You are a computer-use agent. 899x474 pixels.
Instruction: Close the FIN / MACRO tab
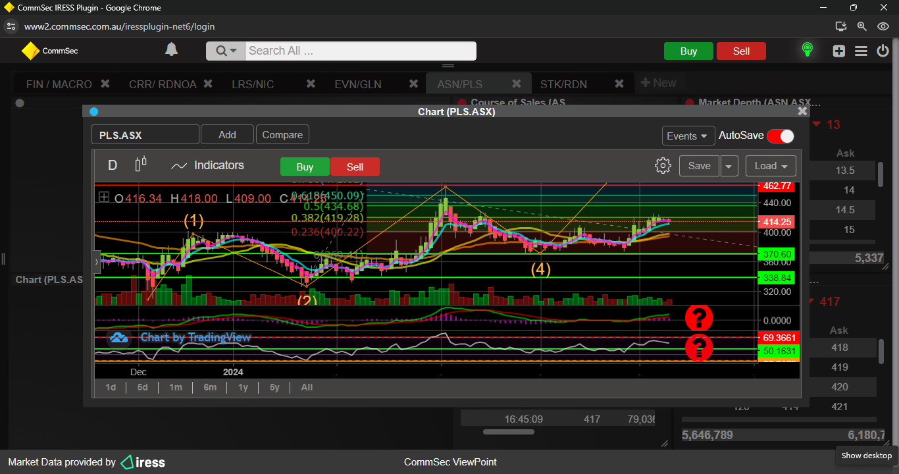(105, 84)
